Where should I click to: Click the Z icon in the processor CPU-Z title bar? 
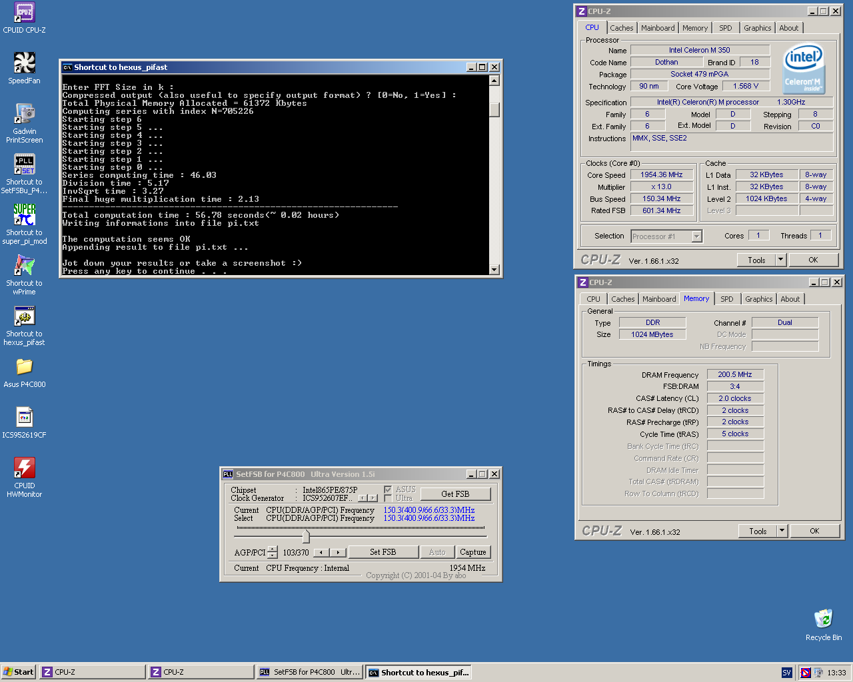click(x=582, y=11)
